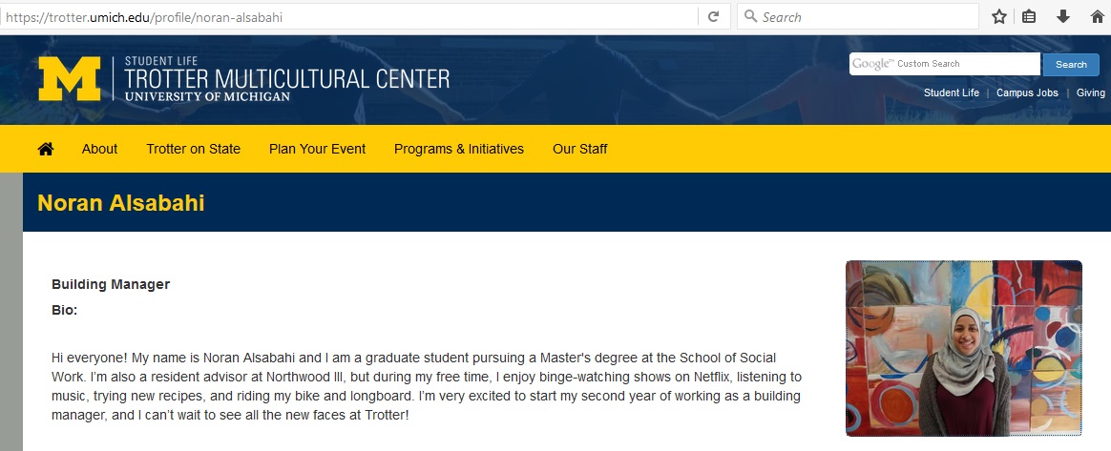Reload the page with the refresh icon
Viewport: 1111px width, 451px height.
coord(713,17)
